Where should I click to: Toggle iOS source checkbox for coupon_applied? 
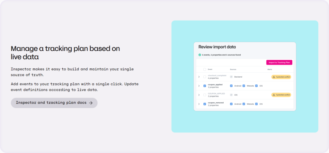pos(256,86)
